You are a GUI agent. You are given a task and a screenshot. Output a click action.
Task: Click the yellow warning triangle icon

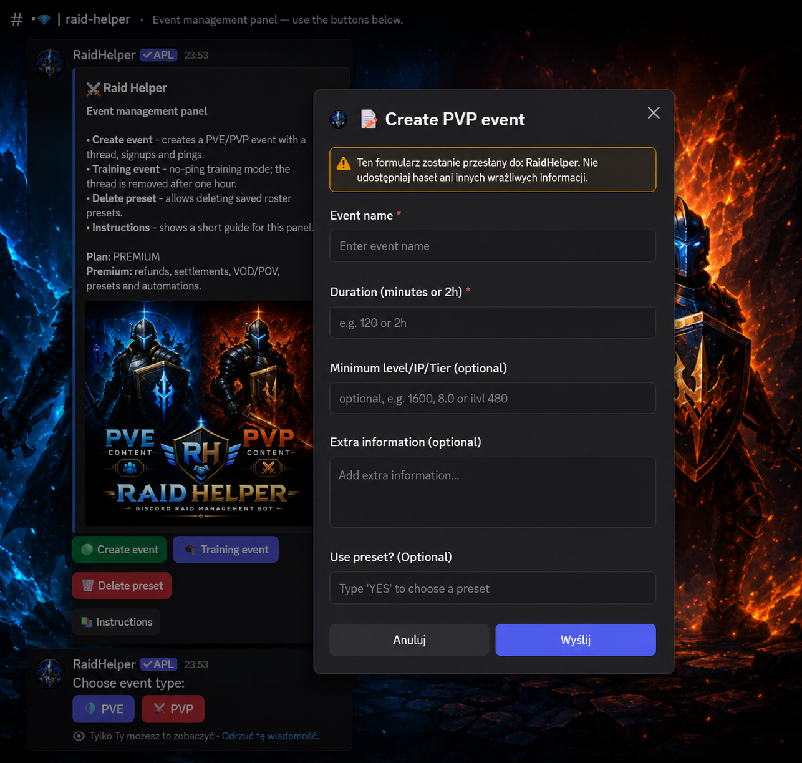coord(344,163)
